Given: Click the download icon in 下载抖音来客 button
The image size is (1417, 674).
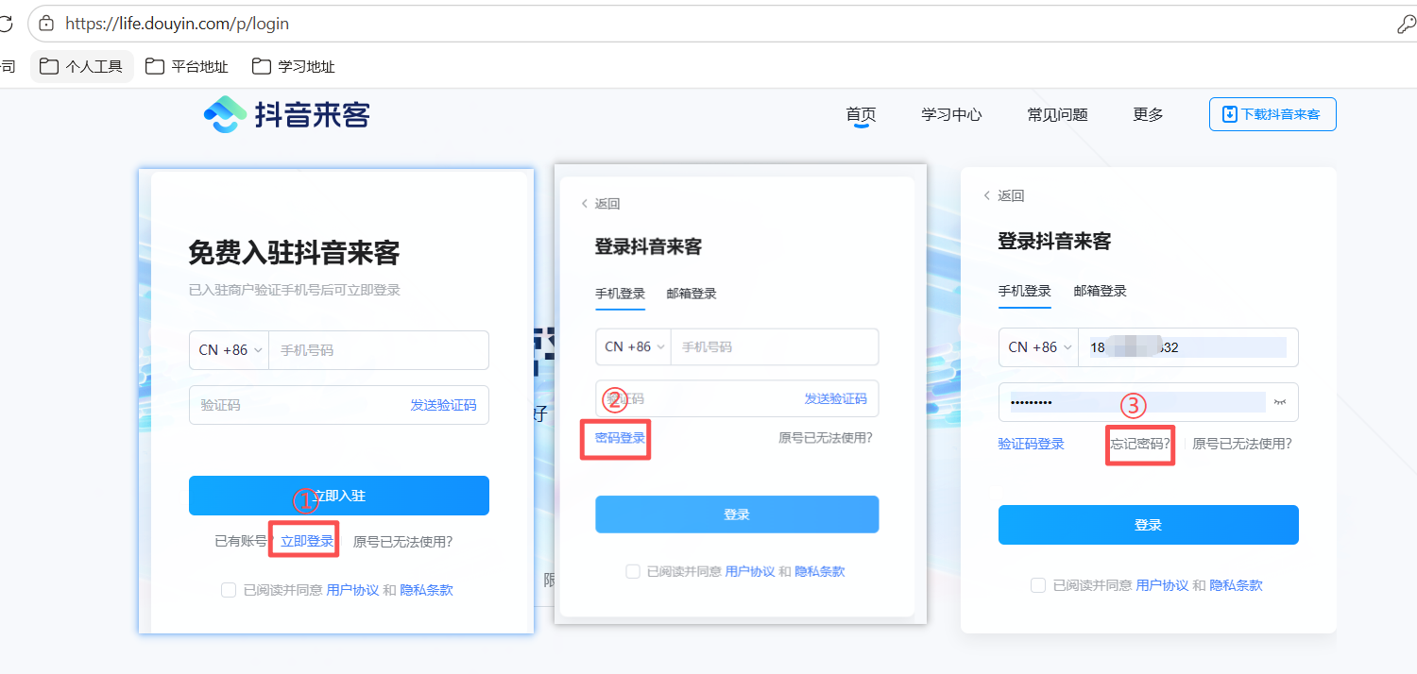Looking at the screenshot, I should (x=1230, y=113).
